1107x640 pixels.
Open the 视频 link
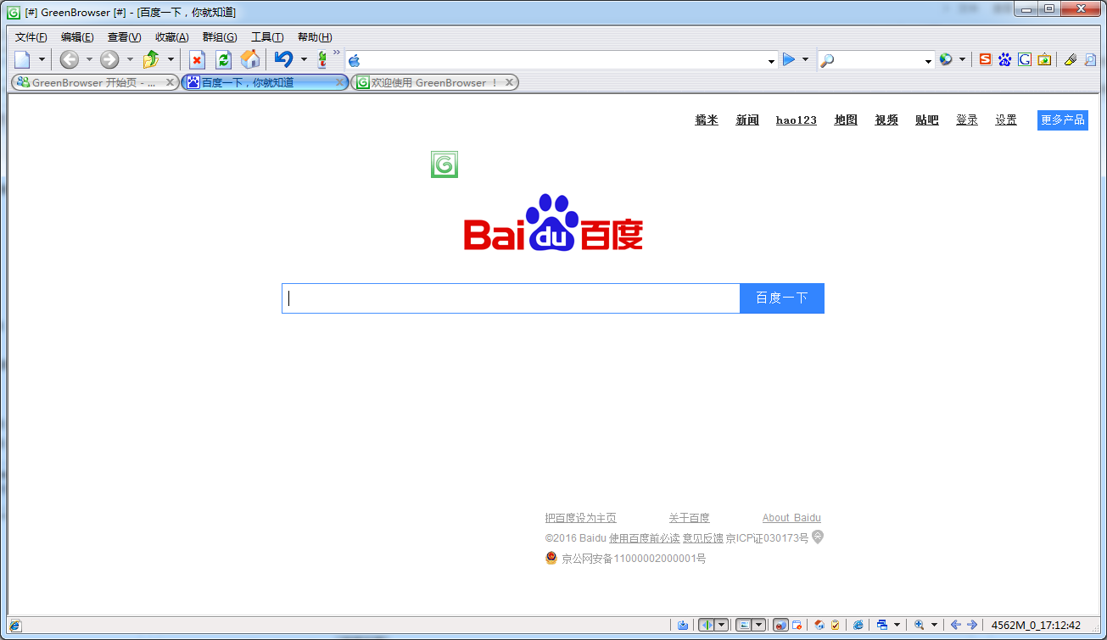pyautogui.click(x=886, y=120)
